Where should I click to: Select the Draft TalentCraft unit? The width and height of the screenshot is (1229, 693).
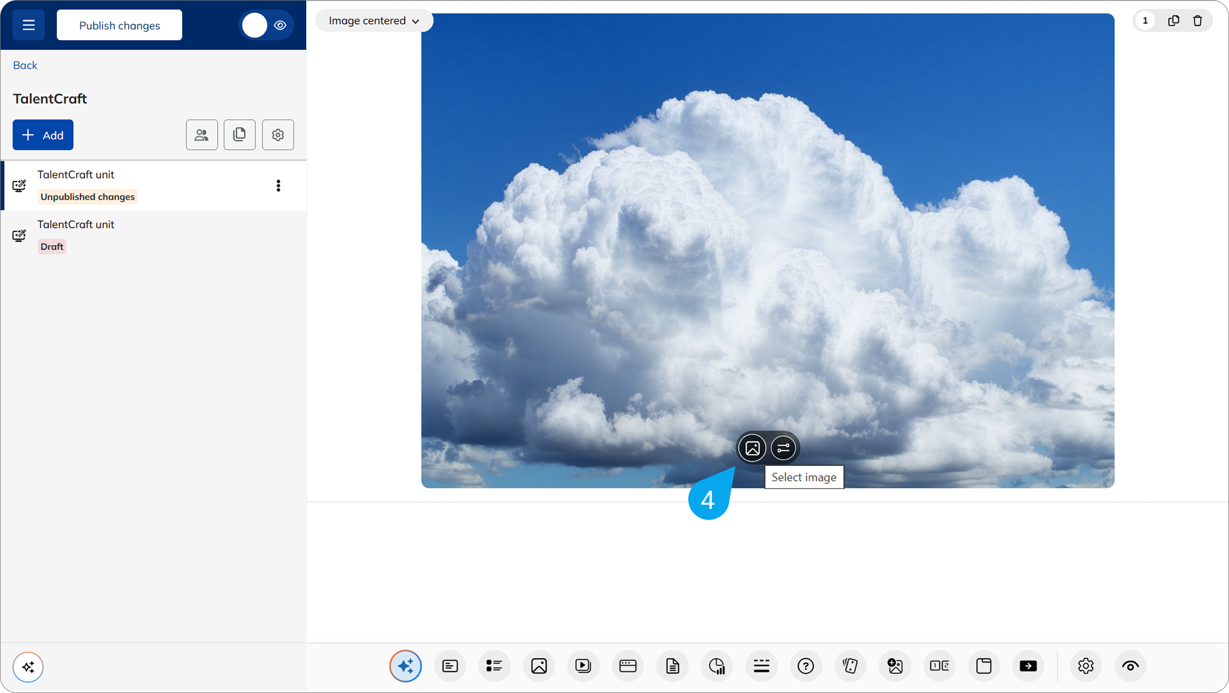pos(76,235)
